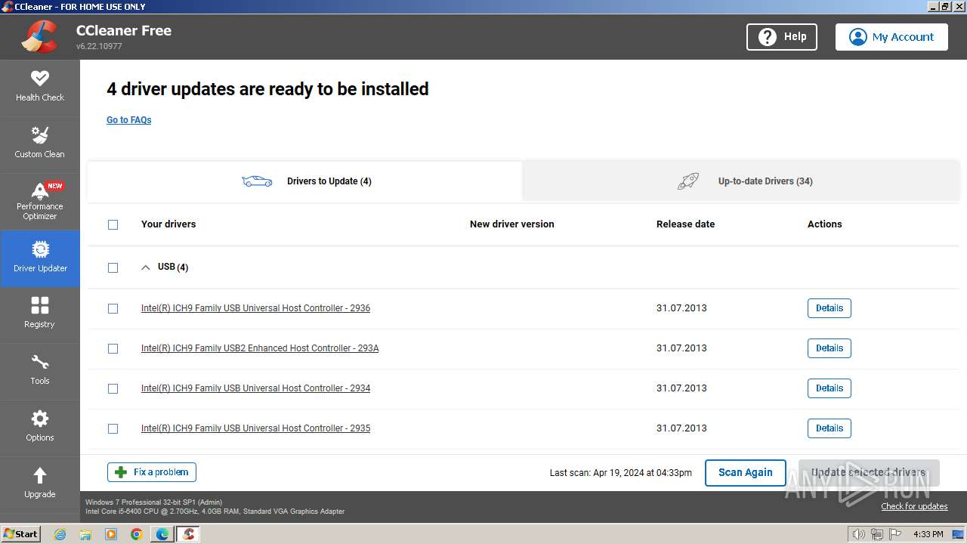The width and height of the screenshot is (967, 544).
Task: Open the Intel ICH9 USB Universal Host Controller - 2936 link
Action: pos(255,308)
